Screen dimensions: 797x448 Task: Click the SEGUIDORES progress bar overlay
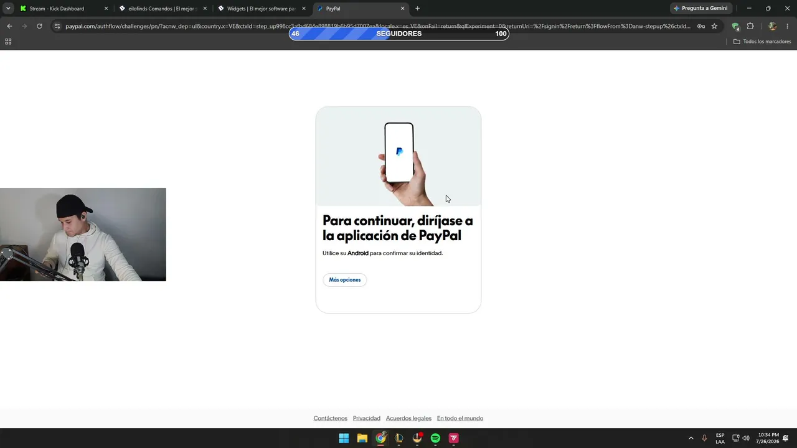(398, 34)
